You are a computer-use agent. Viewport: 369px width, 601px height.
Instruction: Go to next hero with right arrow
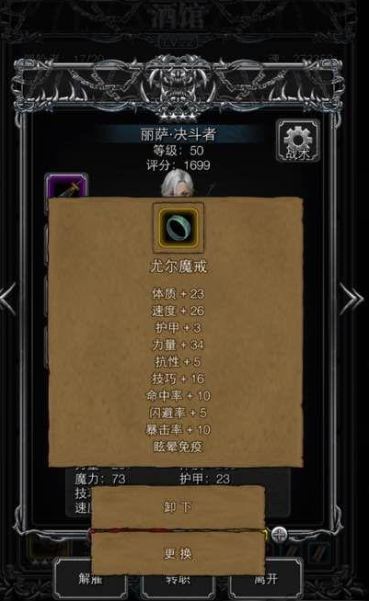pos(351,299)
